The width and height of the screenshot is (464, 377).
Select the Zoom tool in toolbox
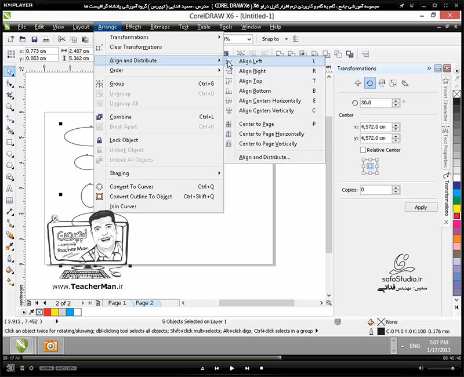9,107
